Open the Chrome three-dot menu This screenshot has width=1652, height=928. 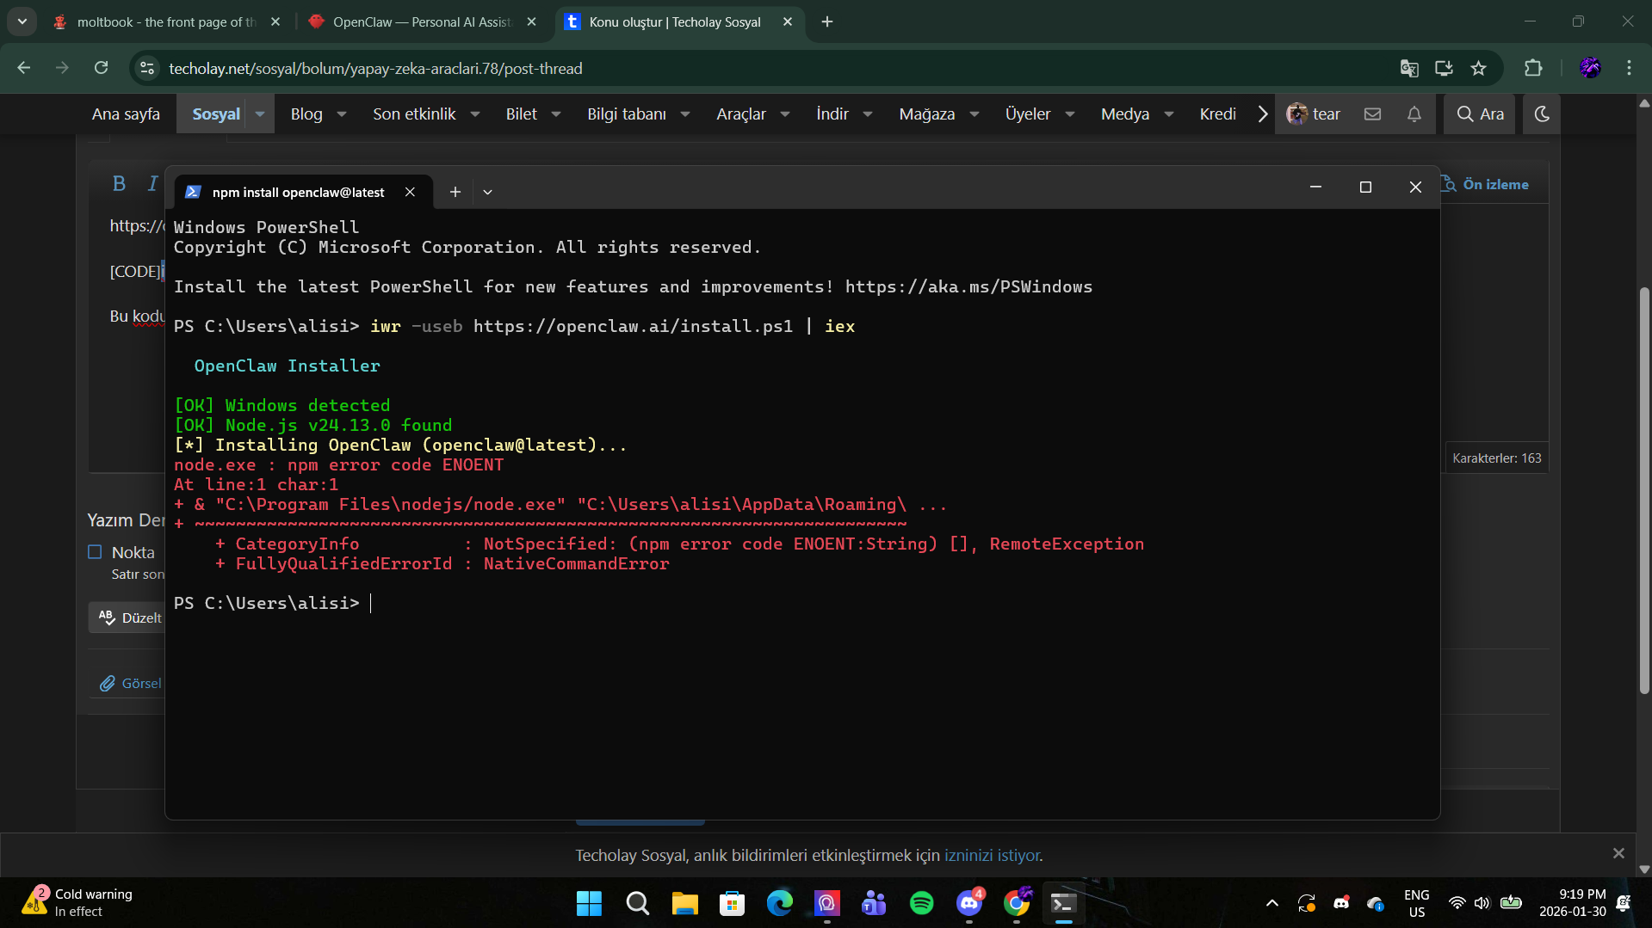(x=1629, y=68)
